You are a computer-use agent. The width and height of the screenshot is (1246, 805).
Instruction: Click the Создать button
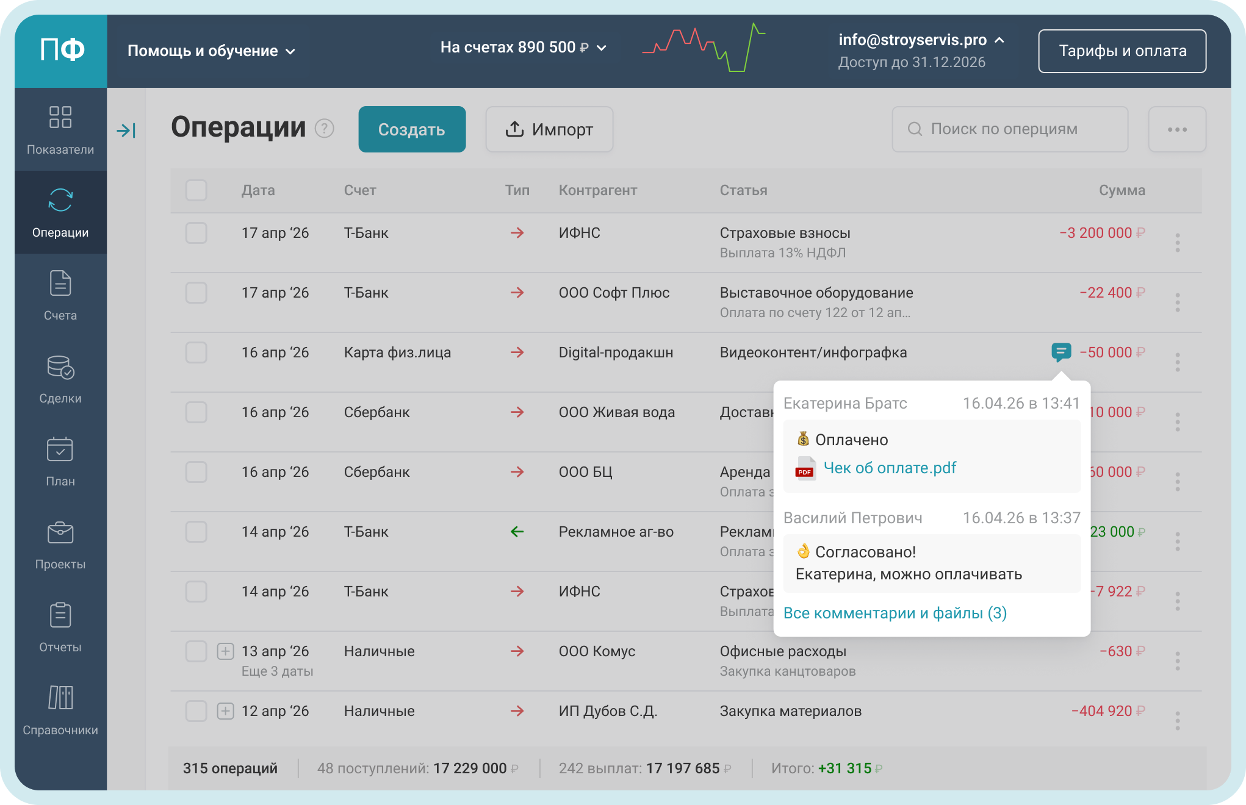click(412, 129)
